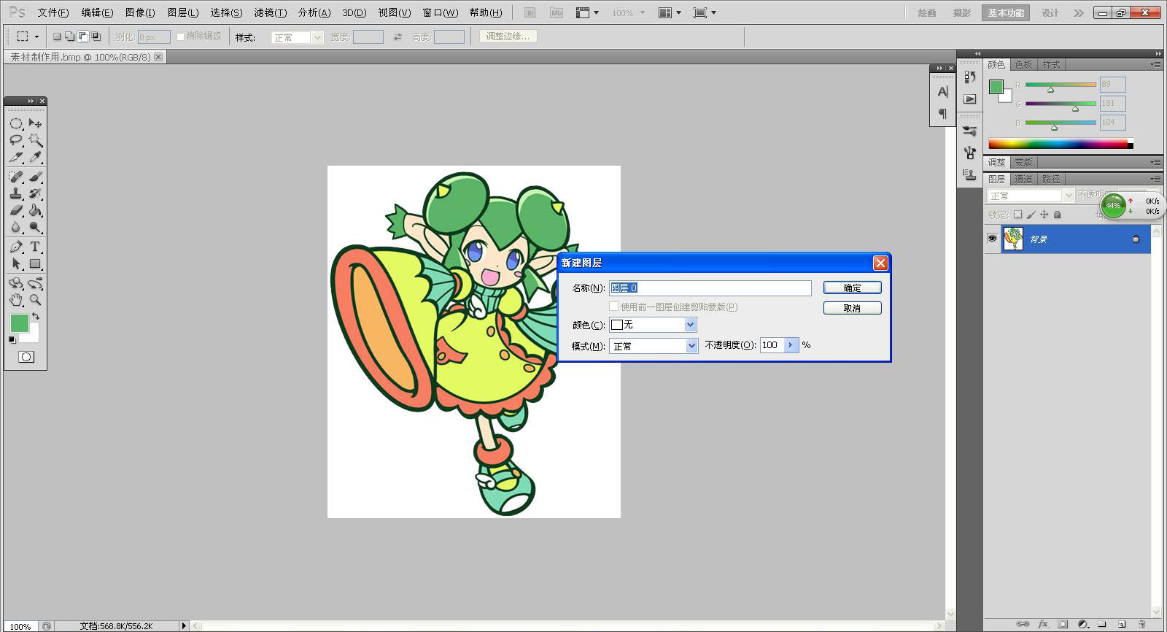Switch to 绘画 workspace
The height and width of the screenshot is (632, 1167).
(x=927, y=12)
